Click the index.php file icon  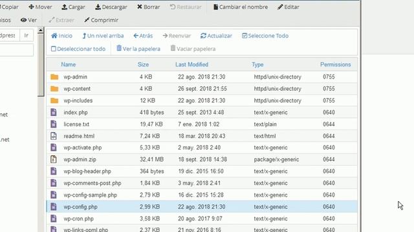[x=54, y=112]
